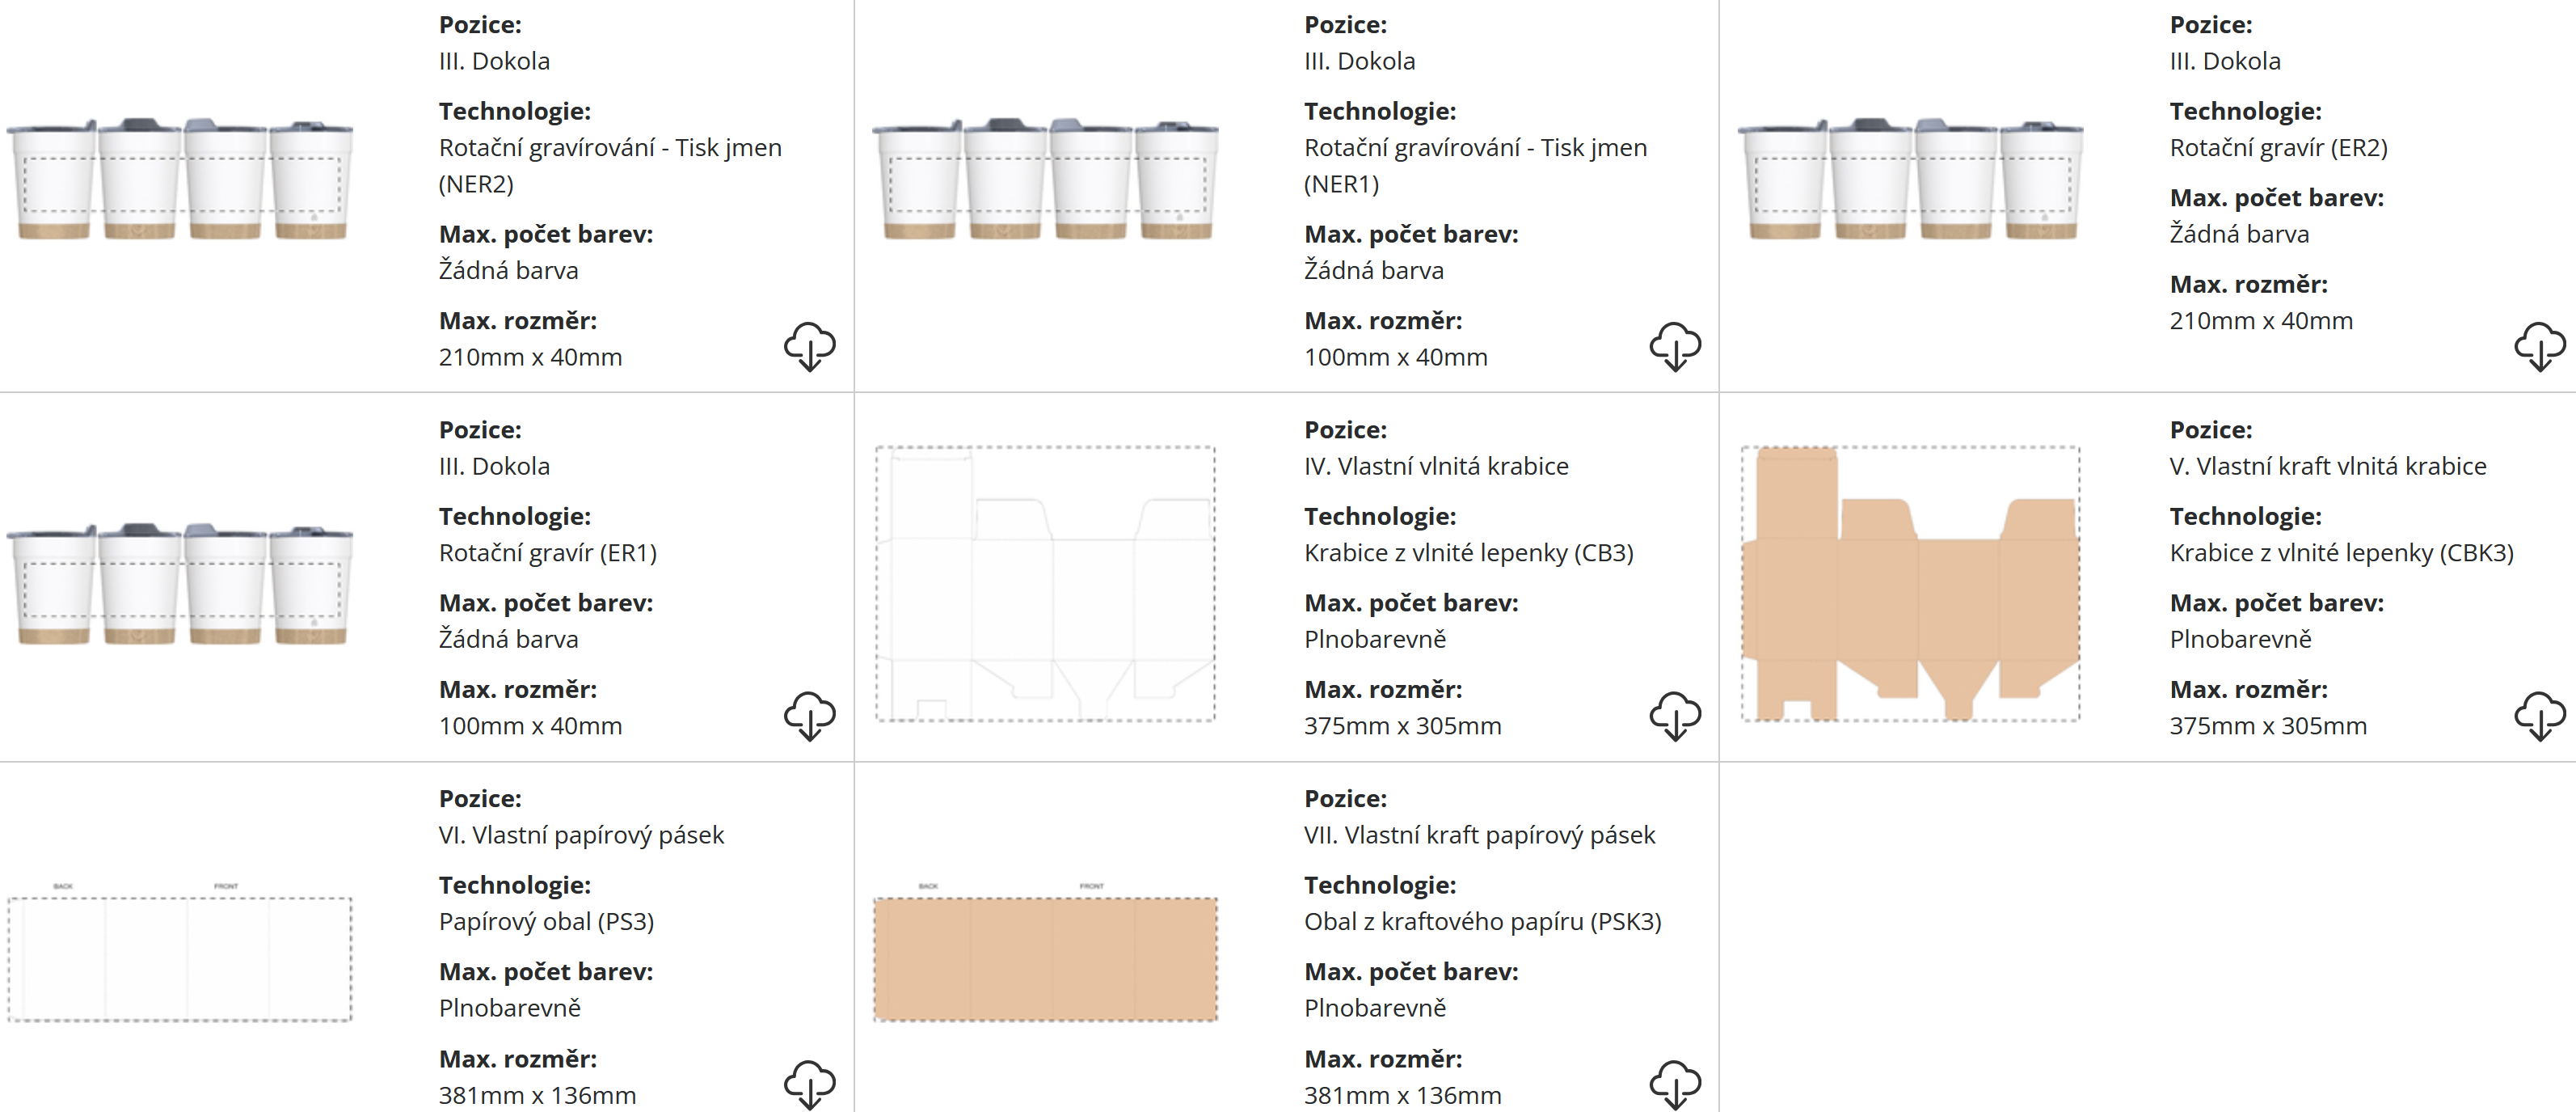Download template for Rotační gravírování NER1

point(1674,346)
